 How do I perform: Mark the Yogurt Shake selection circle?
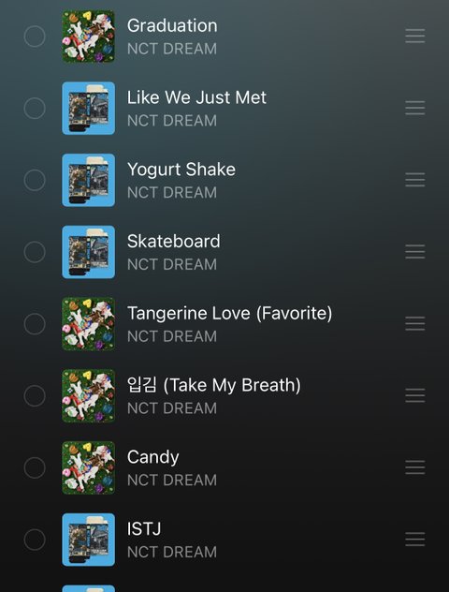pos(35,180)
